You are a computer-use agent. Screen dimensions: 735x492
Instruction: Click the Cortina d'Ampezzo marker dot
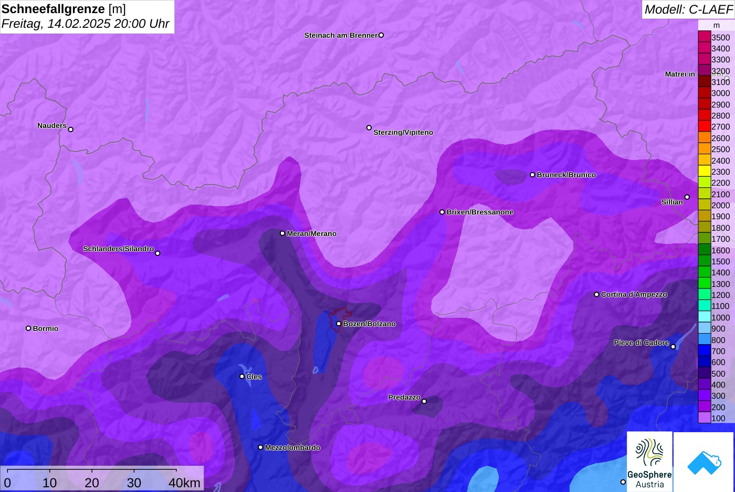596,294
